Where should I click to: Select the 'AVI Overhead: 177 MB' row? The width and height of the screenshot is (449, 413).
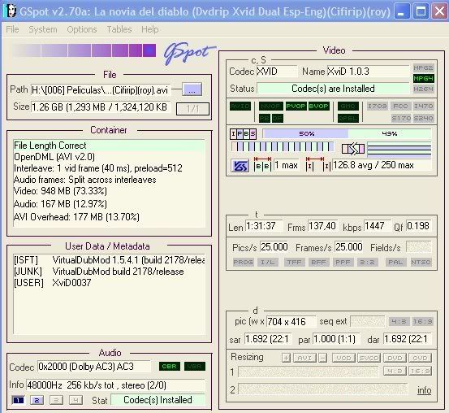tap(109, 217)
